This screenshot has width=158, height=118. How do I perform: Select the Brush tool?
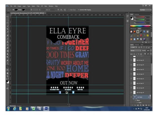coord(7,38)
